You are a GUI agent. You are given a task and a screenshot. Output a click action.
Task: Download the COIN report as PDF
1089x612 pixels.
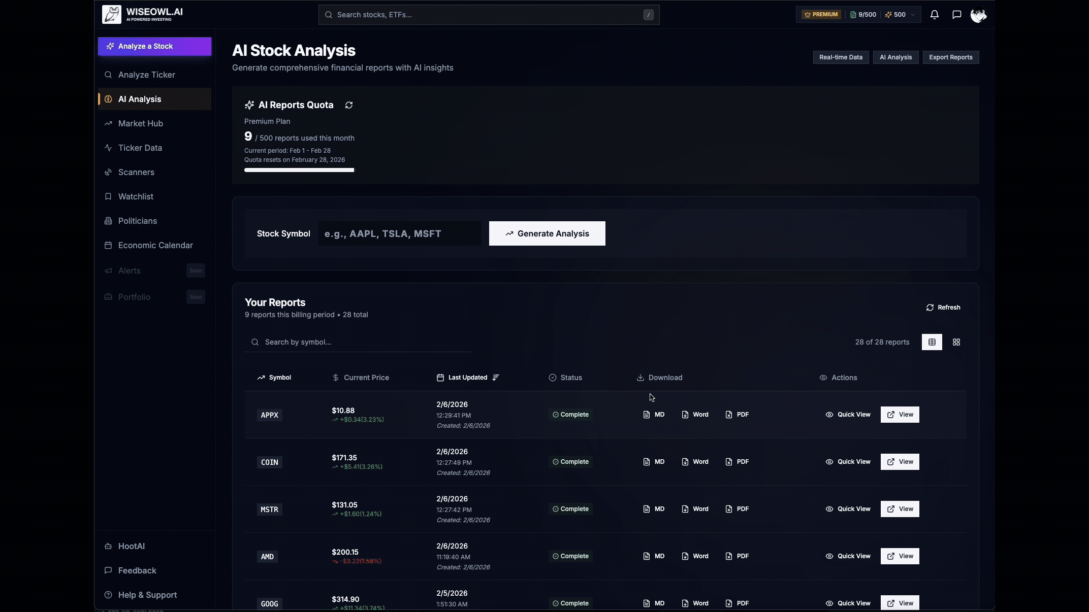click(736, 462)
